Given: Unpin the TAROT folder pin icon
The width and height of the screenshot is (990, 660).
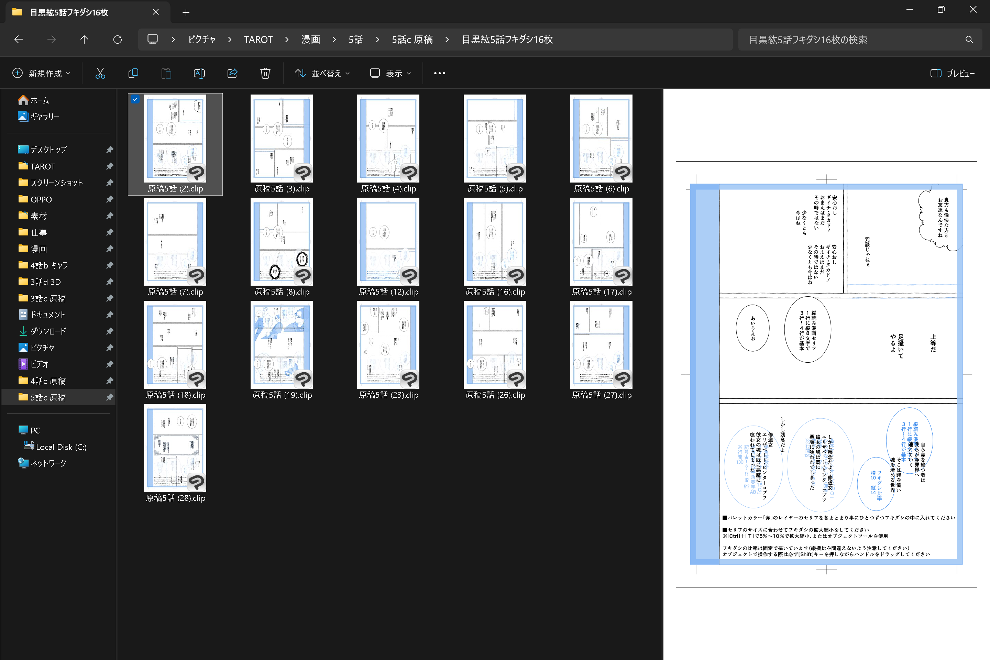Looking at the screenshot, I should point(109,166).
